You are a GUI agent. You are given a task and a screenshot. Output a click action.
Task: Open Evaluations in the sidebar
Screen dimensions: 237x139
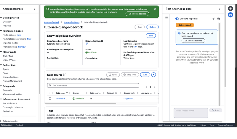coord(8,111)
